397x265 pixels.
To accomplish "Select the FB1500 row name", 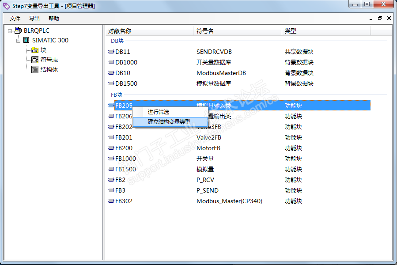I will coord(125,170).
